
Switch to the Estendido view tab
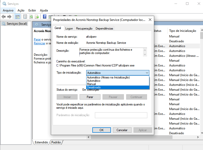pos(41,142)
